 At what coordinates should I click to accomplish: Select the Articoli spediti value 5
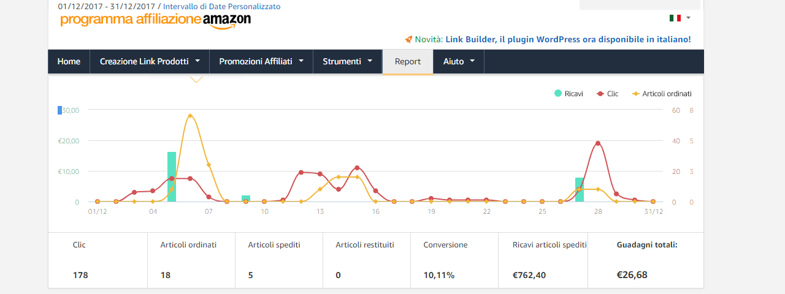point(251,275)
